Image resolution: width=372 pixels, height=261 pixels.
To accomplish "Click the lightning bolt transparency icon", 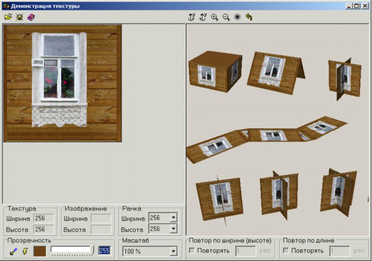I will pyautogui.click(x=25, y=251).
